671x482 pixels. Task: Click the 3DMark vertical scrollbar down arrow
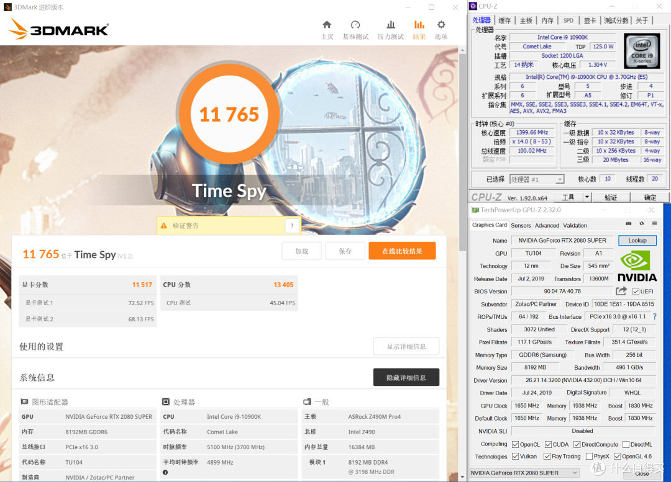pyautogui.click(x=462, y=477)
